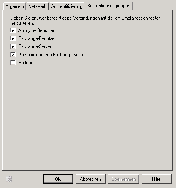Click the Abbrechen button
176x188 pixels.
pyautogui.click(x=90, y=179)
